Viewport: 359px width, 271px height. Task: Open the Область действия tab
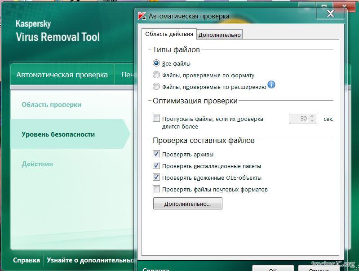point(169,34)
